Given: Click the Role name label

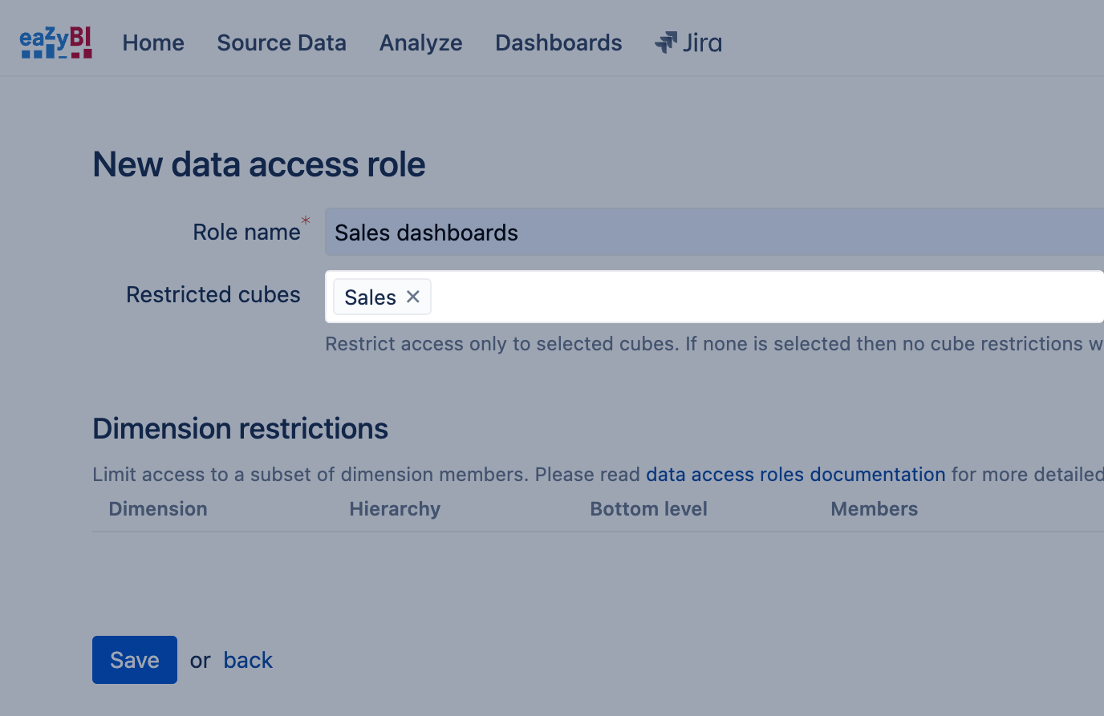Looking at the screenshot, I should pyautogui.click(x=246, y=233).
